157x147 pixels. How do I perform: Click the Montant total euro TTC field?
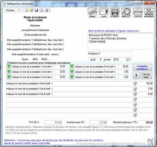coord(146,122)
